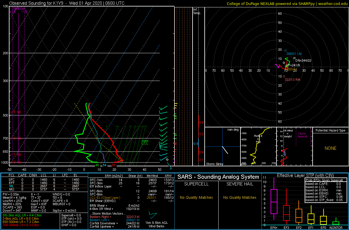Click the surface dewpoint value 45
This screenshot has width=349, height=230.
pyautogui.click(x=97, y=165)
